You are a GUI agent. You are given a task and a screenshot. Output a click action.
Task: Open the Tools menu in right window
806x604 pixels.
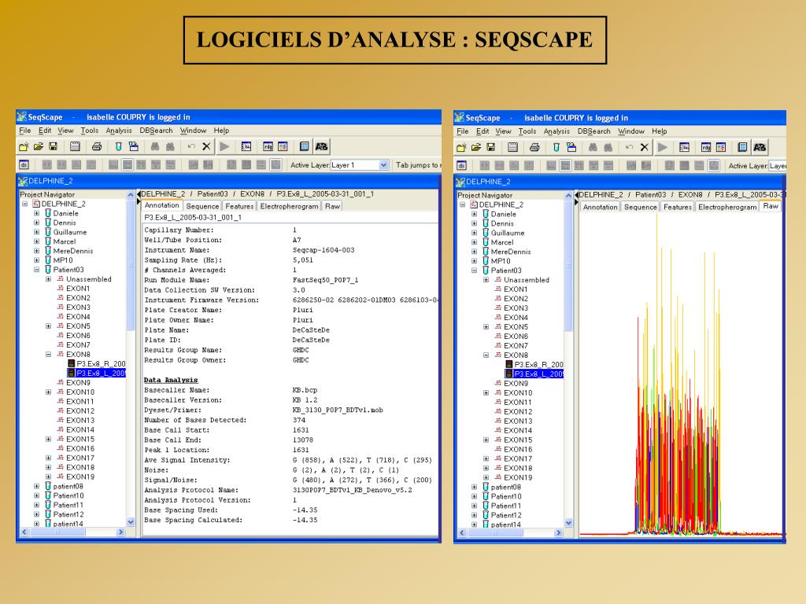pos(527,131)
